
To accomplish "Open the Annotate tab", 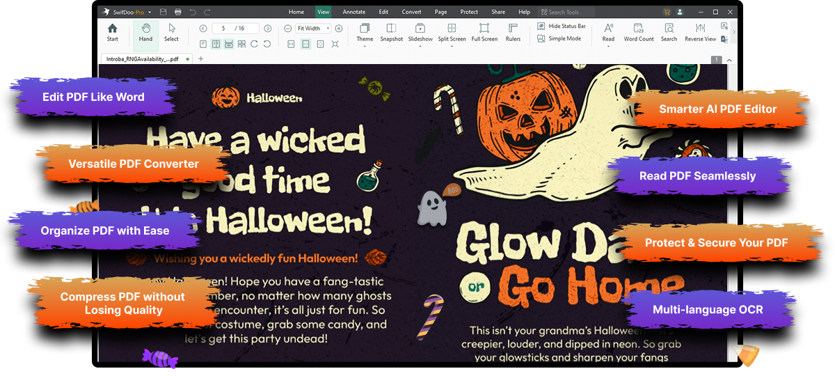I will click(x=353, y=12).
